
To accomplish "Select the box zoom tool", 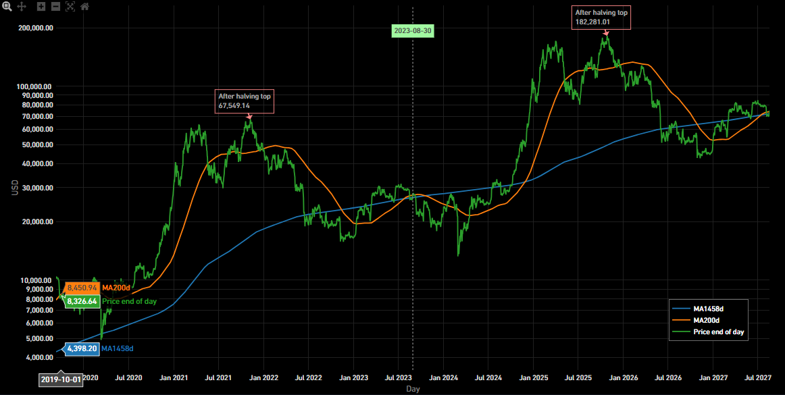I will tap(7, 7).
